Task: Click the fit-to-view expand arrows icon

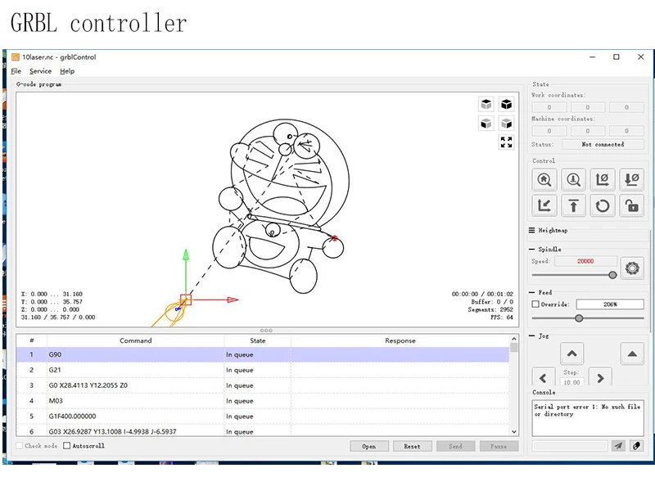Action: tap(506, 142)
